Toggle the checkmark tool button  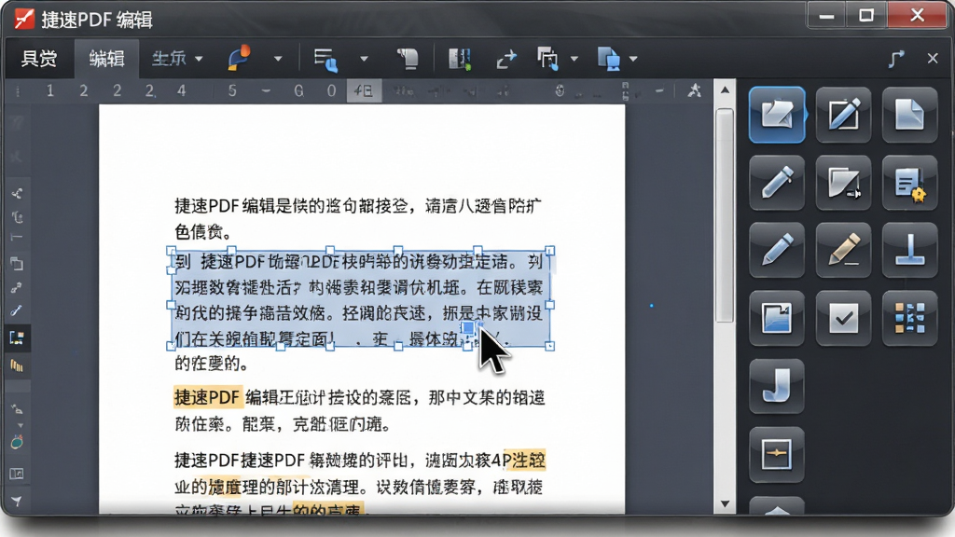pos(843,318)
